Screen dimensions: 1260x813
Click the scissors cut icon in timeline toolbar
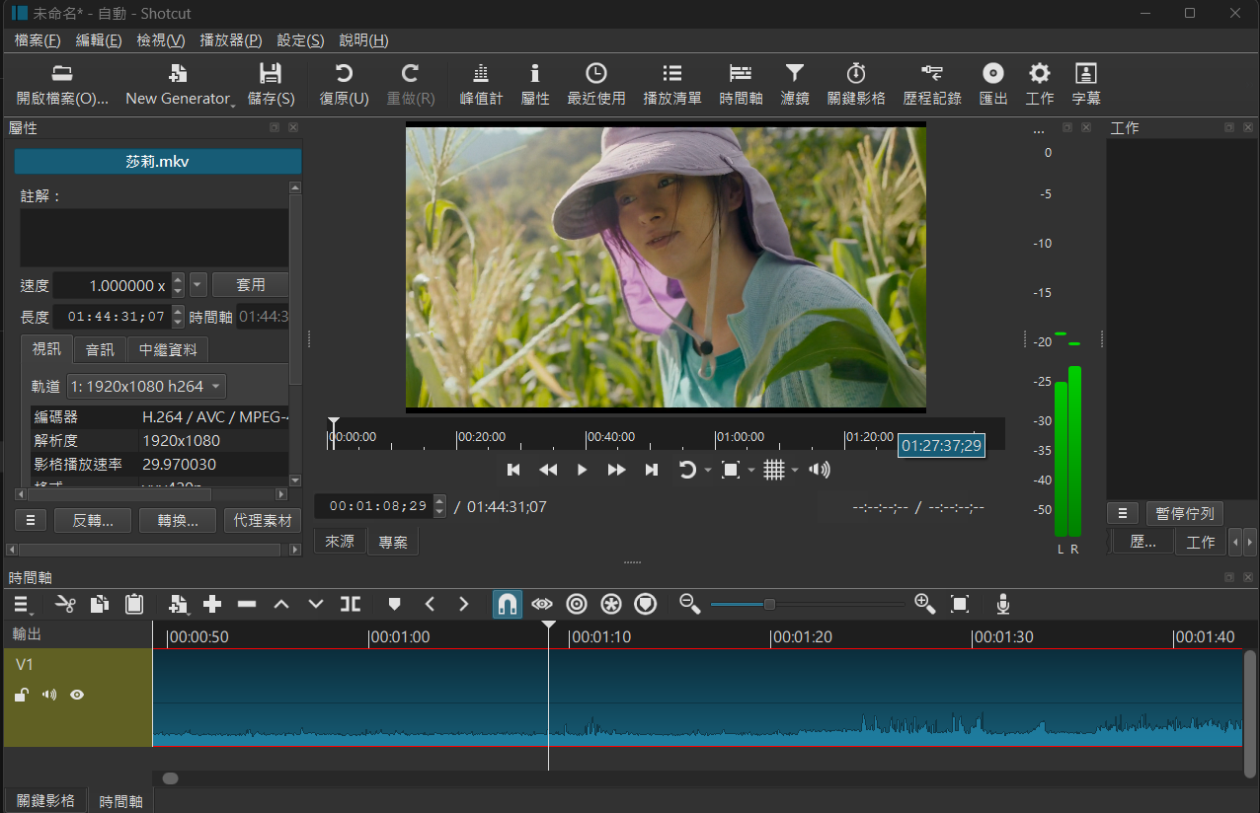66,604
